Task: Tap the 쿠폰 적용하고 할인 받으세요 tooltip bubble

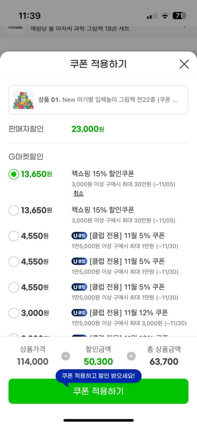Action: 98,376
